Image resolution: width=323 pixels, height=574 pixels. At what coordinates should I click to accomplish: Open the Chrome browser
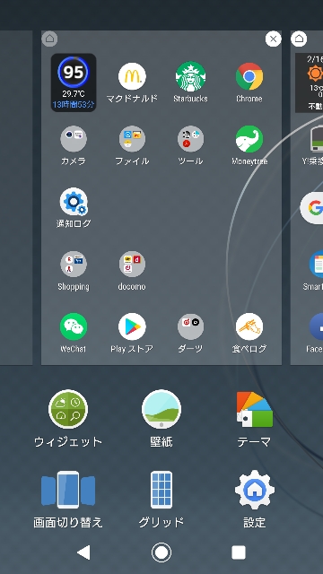(x=249, y=76)
